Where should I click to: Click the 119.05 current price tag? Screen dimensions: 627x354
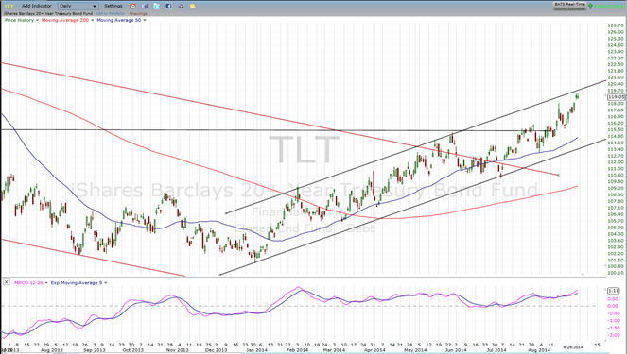(x=616, y=97)
